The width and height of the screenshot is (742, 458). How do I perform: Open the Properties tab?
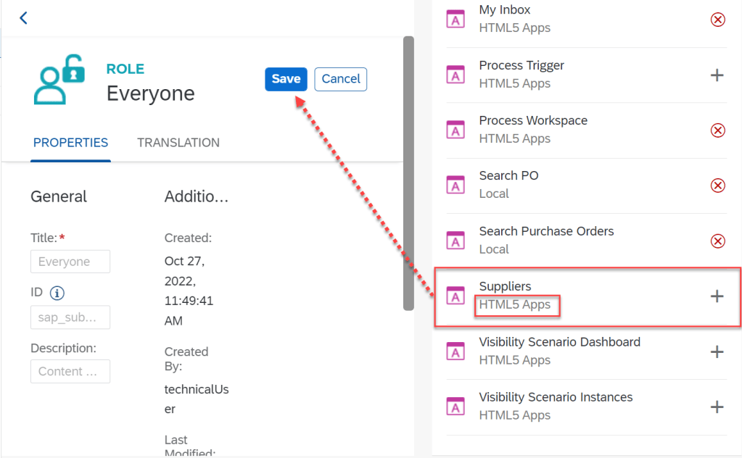70,143
